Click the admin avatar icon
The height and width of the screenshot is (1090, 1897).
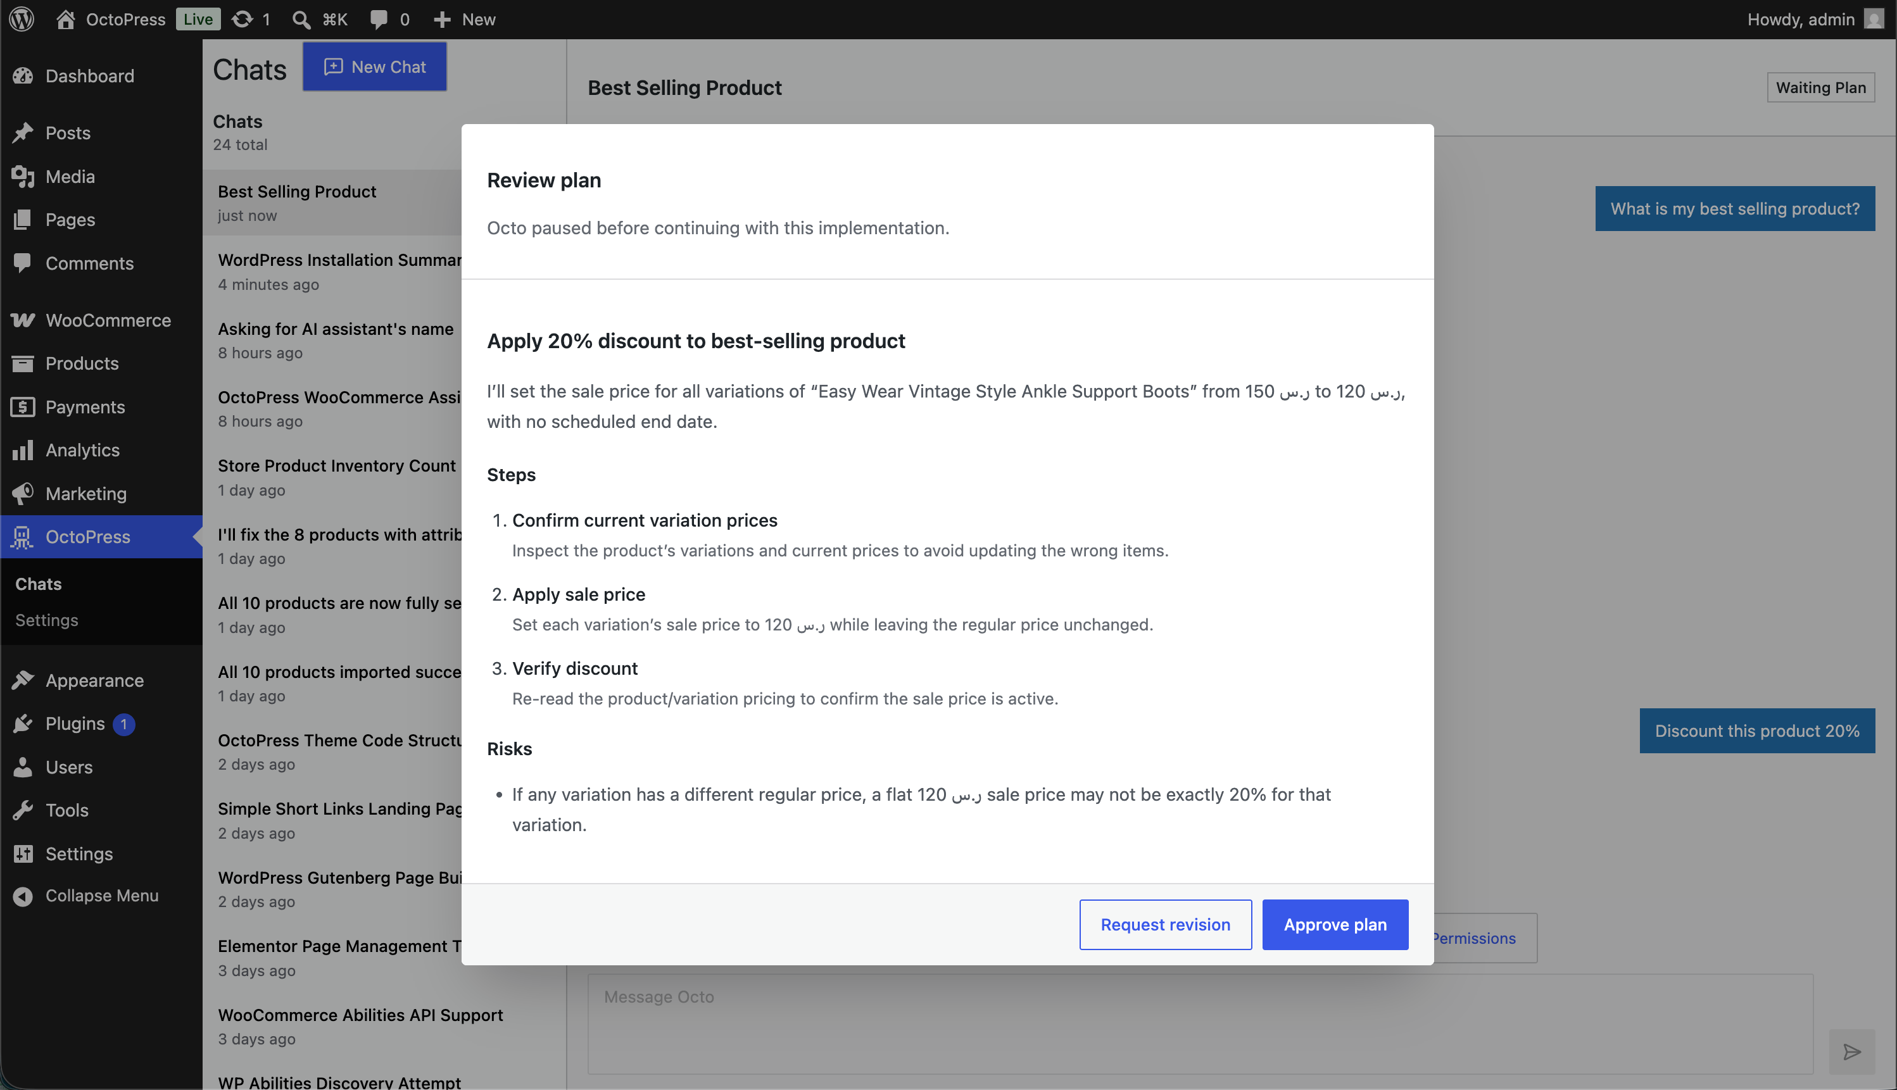click(1874, 20)
